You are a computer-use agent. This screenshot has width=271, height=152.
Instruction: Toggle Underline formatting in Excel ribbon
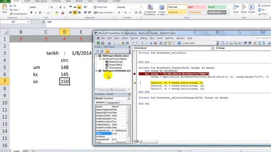(40, 13)
